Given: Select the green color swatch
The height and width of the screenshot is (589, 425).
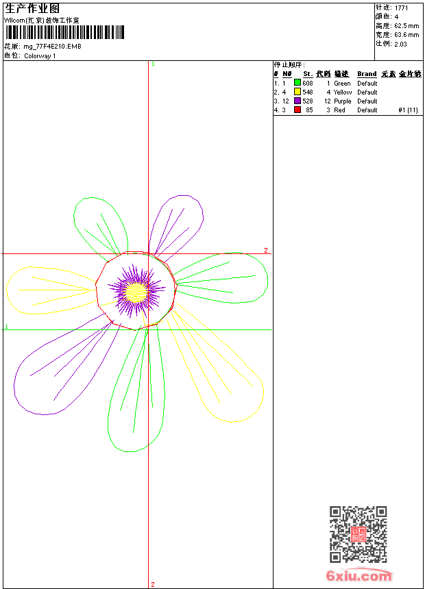Looking at the screenshot, I should [x=297, y=83].
